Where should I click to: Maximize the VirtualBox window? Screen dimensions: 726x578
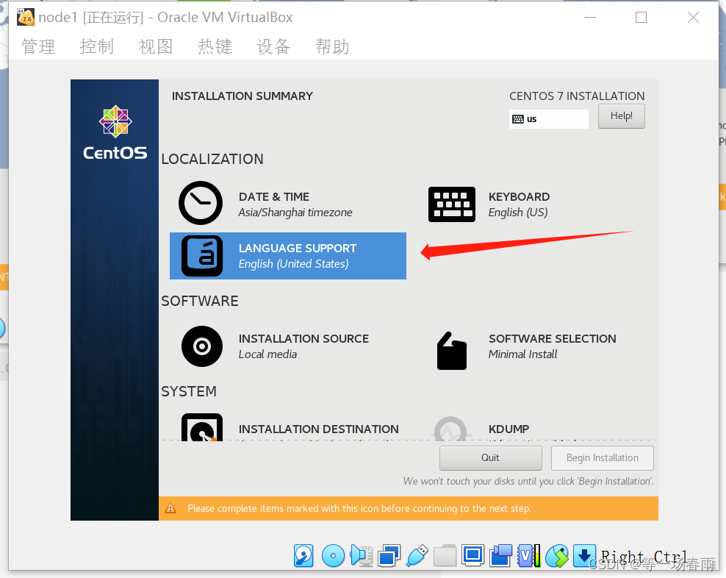(x=641, y=17)
